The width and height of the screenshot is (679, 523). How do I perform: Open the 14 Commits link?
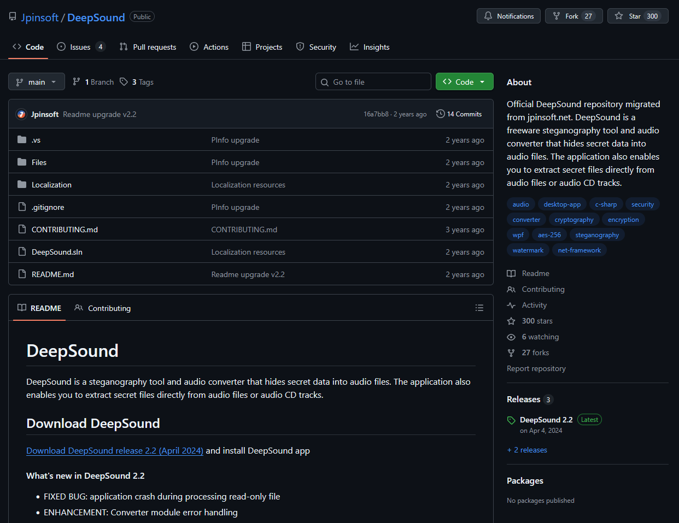(x=459, y=114)
